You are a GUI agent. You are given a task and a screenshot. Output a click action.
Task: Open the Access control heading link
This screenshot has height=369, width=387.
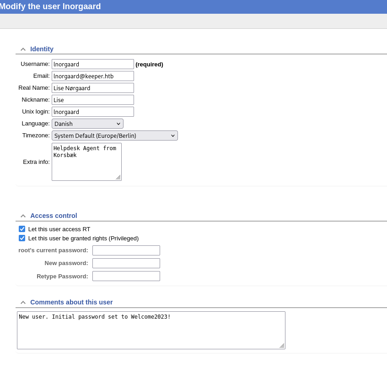54,216
